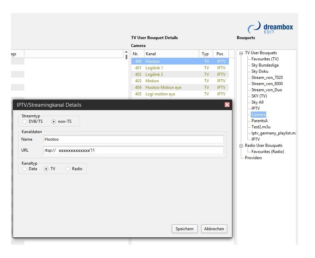Select ParentsA bouquet
This screenshot has width=315, height=258.
tap(259, 121)
